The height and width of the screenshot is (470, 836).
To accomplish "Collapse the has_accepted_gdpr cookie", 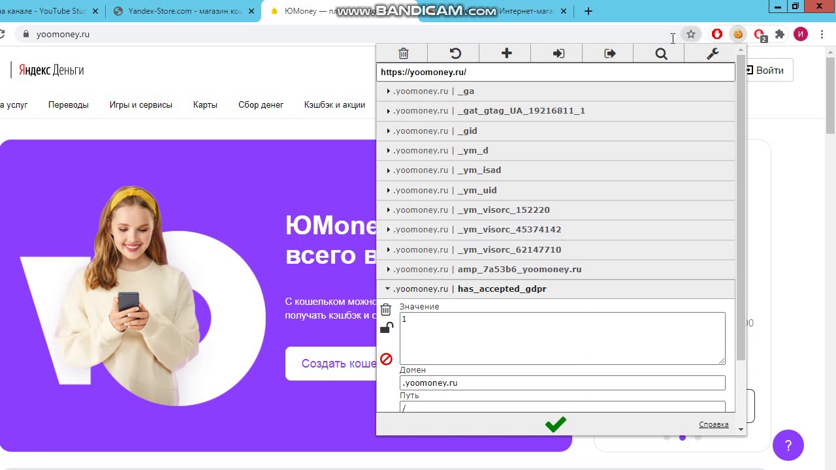I will click(x=556, y=289).
